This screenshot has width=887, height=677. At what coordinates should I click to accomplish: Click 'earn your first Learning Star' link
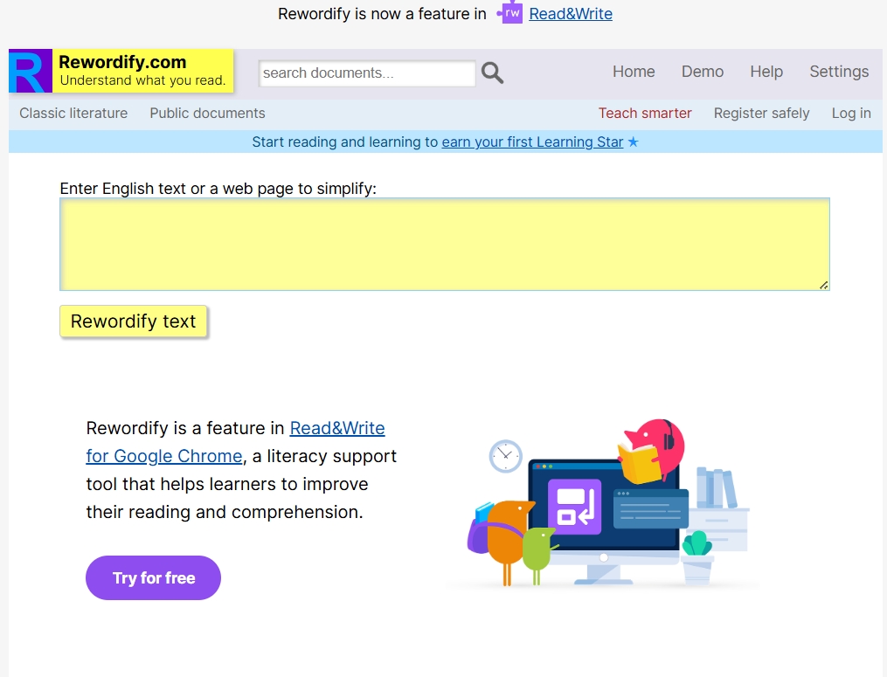(532, 142)
